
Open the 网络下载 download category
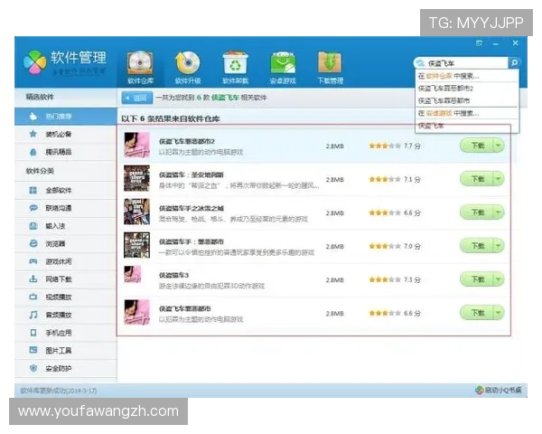(x=66, y=279)
